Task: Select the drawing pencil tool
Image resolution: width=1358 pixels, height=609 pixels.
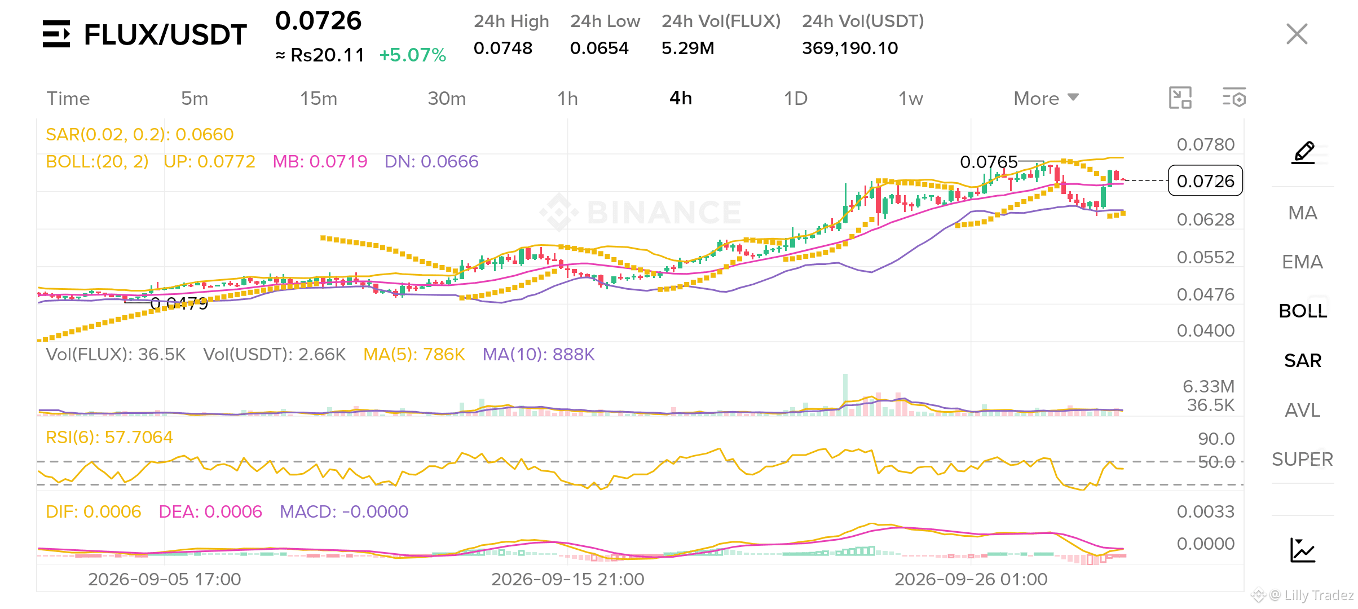Action: (1303, 153)
